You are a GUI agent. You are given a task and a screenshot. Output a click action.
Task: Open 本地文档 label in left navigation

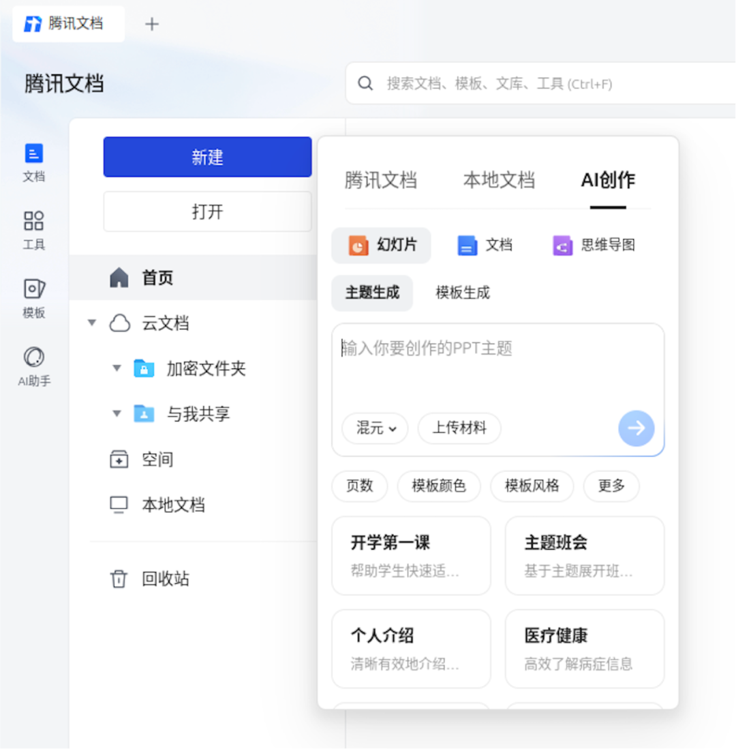(173, 505)
